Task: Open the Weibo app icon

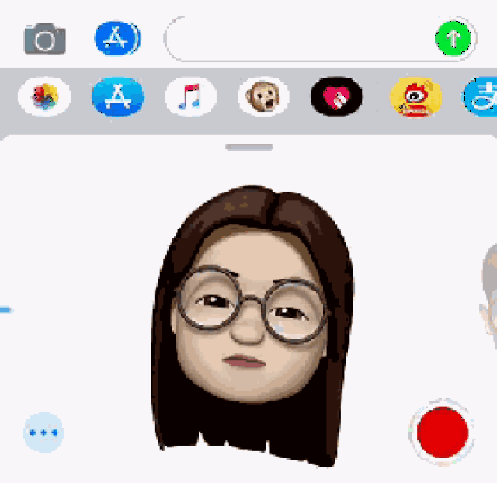Action: [x=415, y=96]
